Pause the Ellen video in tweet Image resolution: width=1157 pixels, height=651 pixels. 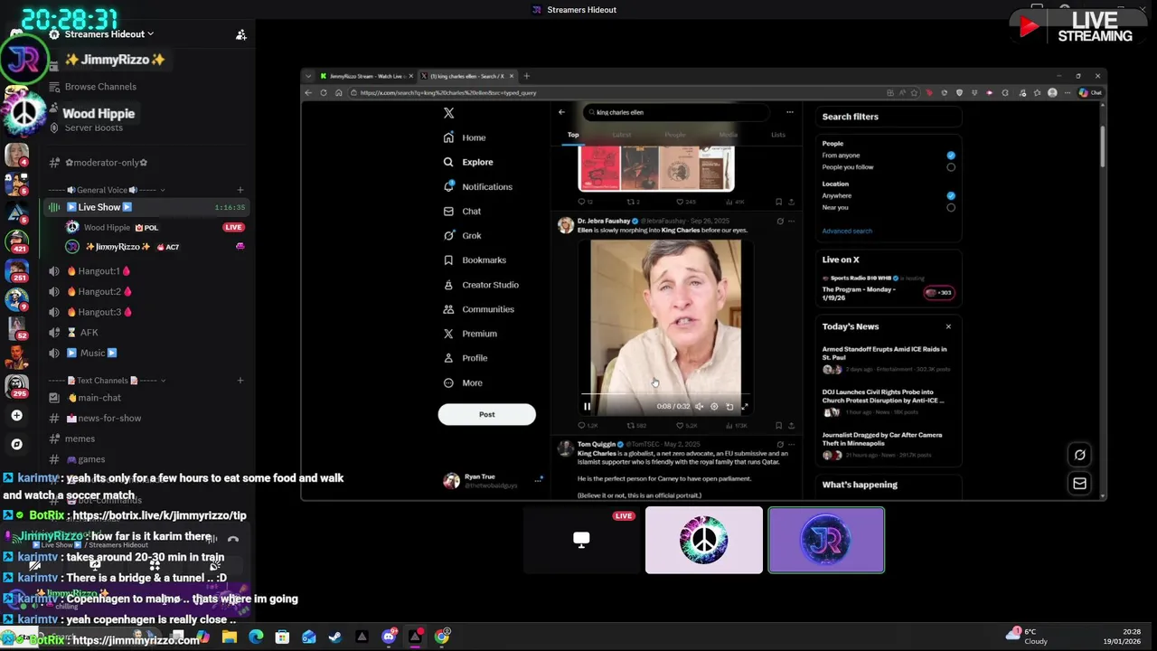click(587, 407)
